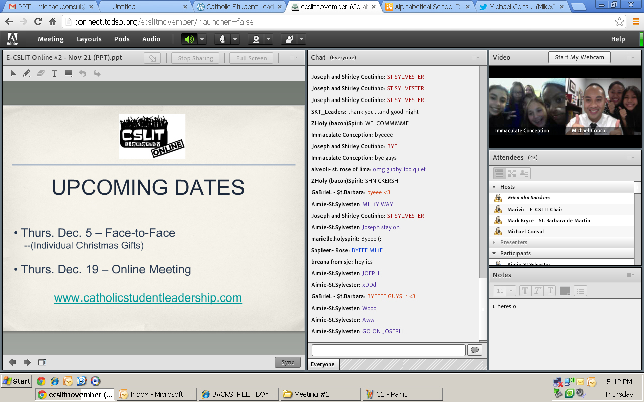Open the Notes font size dropdown
This screenshot has width=644, height=402.
505,291
